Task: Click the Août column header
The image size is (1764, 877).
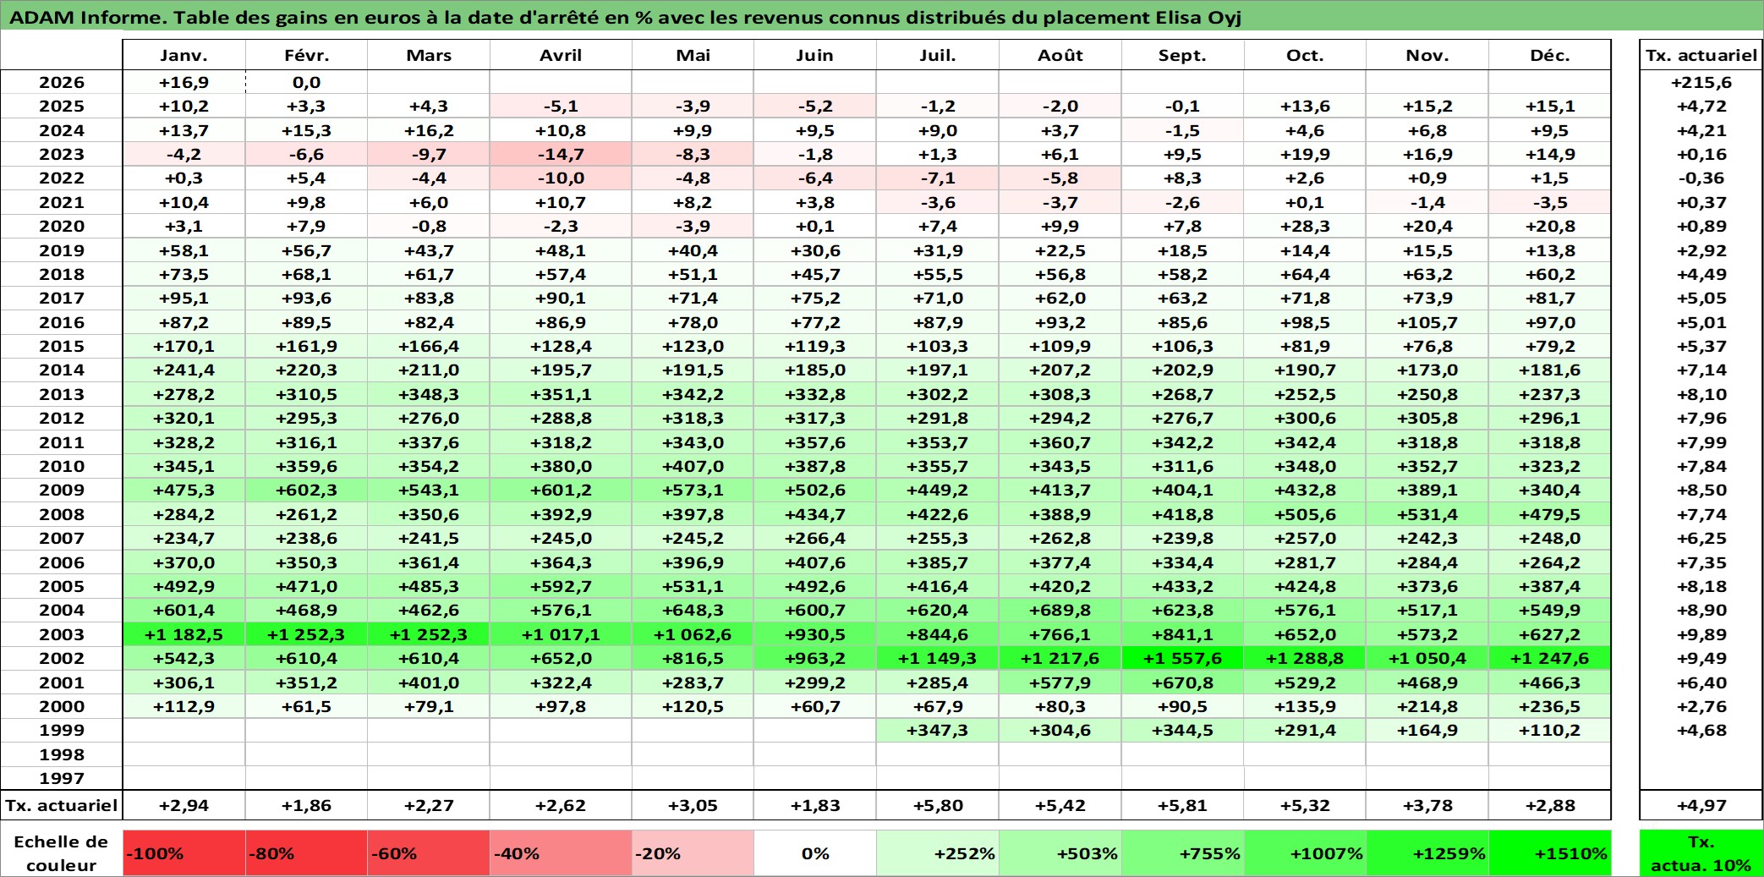Action: coord(1060,55)
